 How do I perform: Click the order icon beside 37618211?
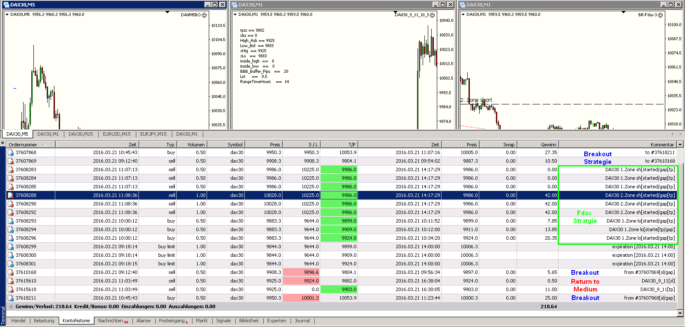click(11, 298)
